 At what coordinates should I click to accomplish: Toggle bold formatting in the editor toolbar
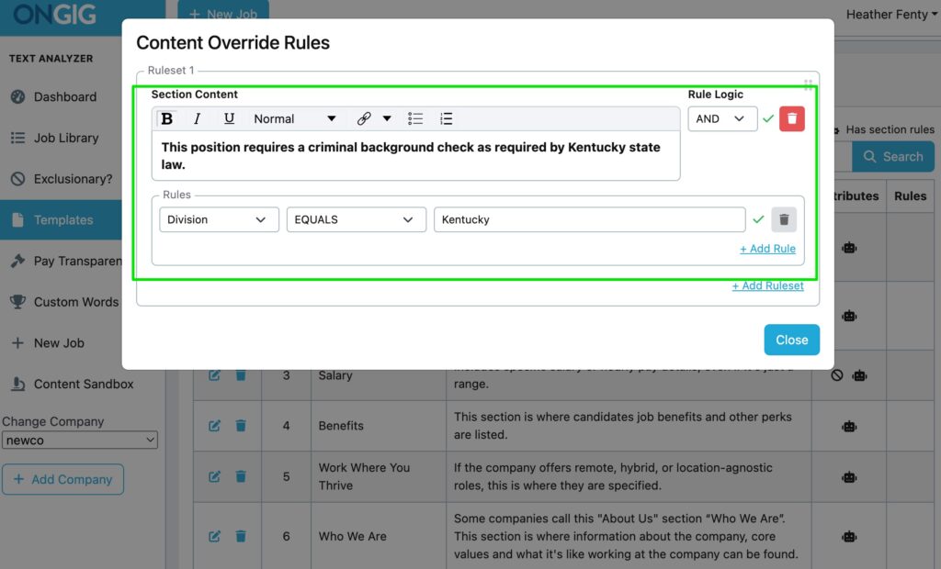[167, 118]
